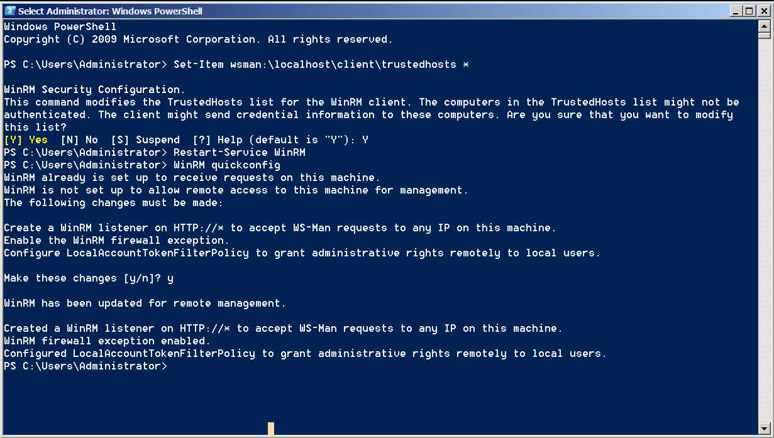Click the yellow "[Y] Yes" option text
Screen dimensions: 774x438
(x=26, y=140)
